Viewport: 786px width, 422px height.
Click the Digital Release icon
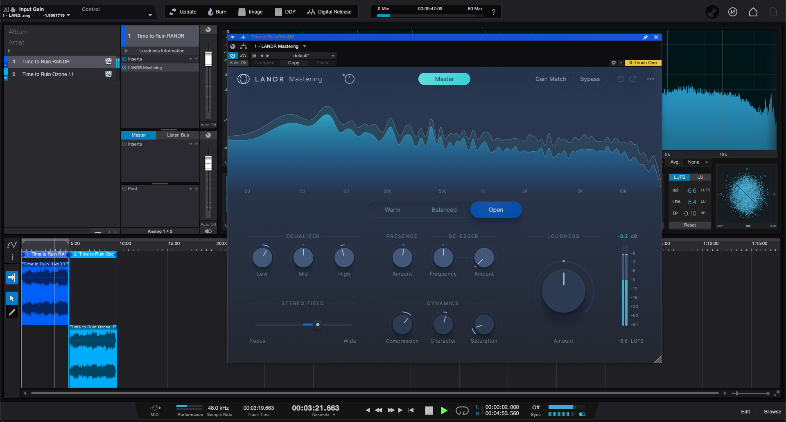(311, 12)
